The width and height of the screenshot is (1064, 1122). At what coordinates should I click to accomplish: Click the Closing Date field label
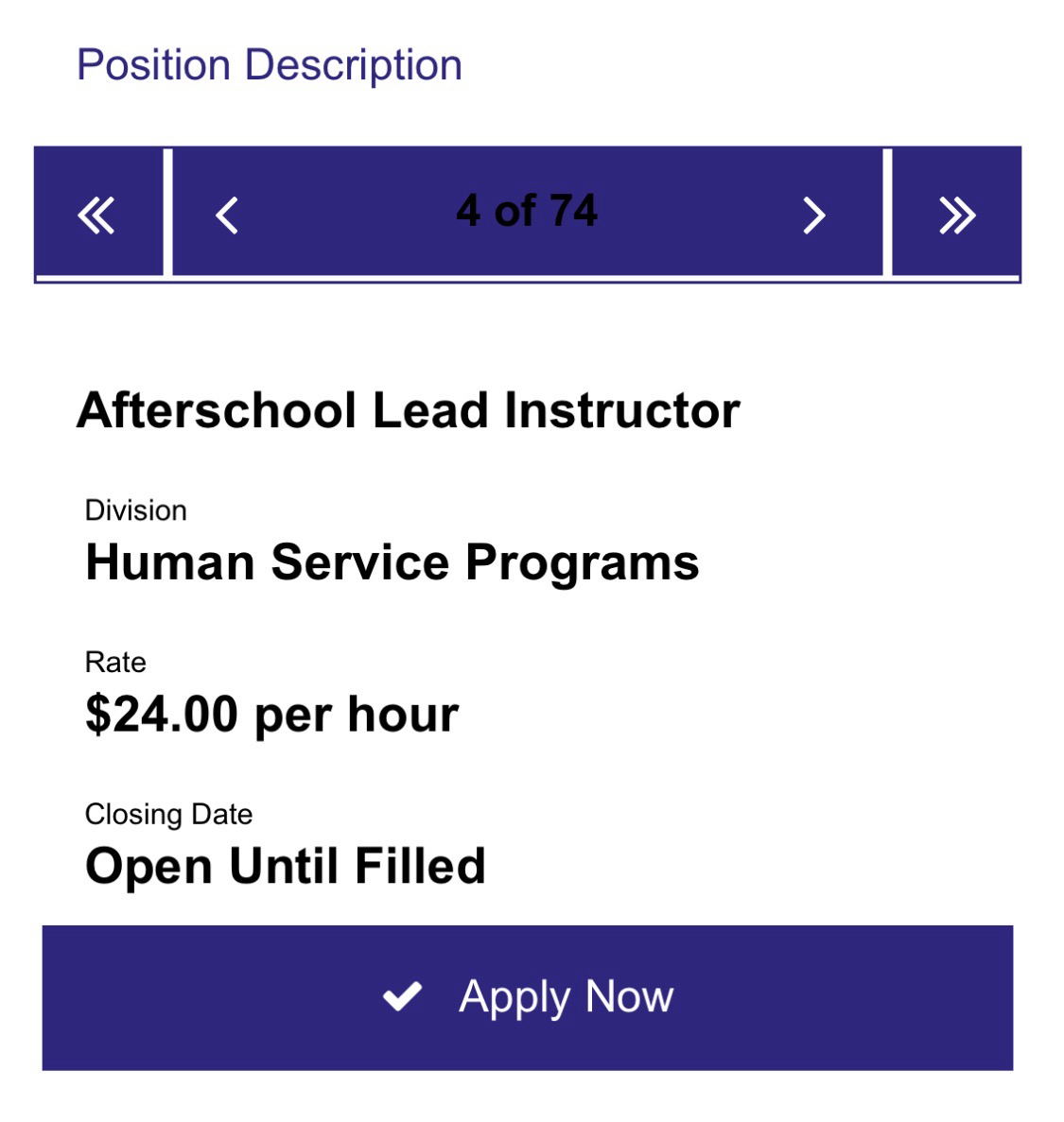(x=168, y=814)
